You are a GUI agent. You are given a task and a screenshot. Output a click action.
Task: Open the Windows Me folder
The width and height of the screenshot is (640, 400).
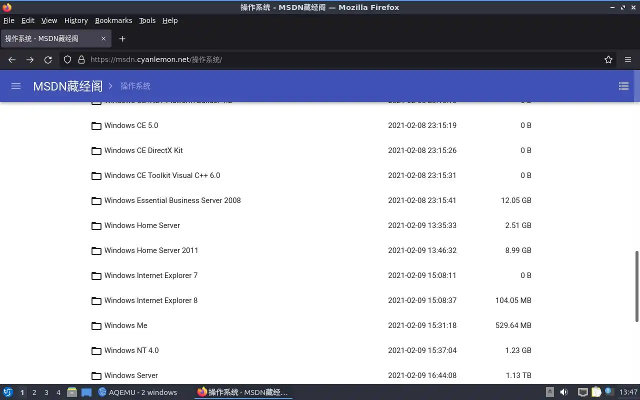point(125,325)
